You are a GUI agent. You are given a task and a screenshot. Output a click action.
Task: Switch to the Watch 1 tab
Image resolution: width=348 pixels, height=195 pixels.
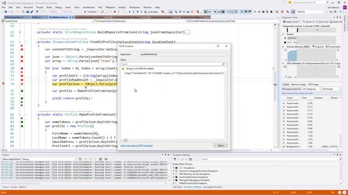tap(23, 187)
